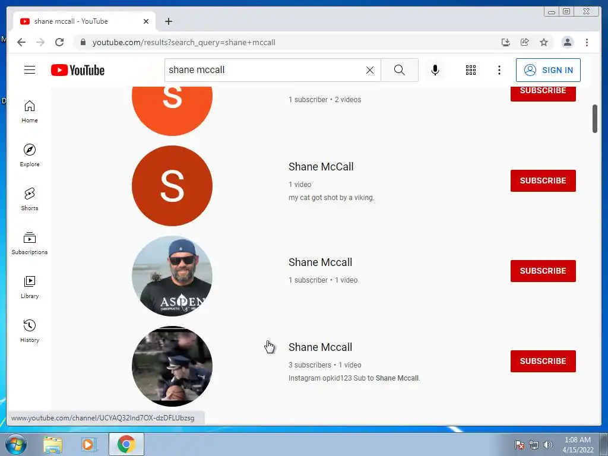This screenshot has width=608, height=456.
Task: Click the YouTube search input field
Action: tap(265, 70)
